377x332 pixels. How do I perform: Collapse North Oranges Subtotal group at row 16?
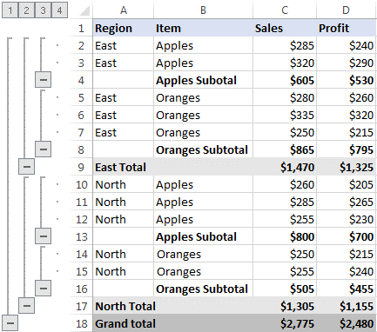click(x=43, y=289)
